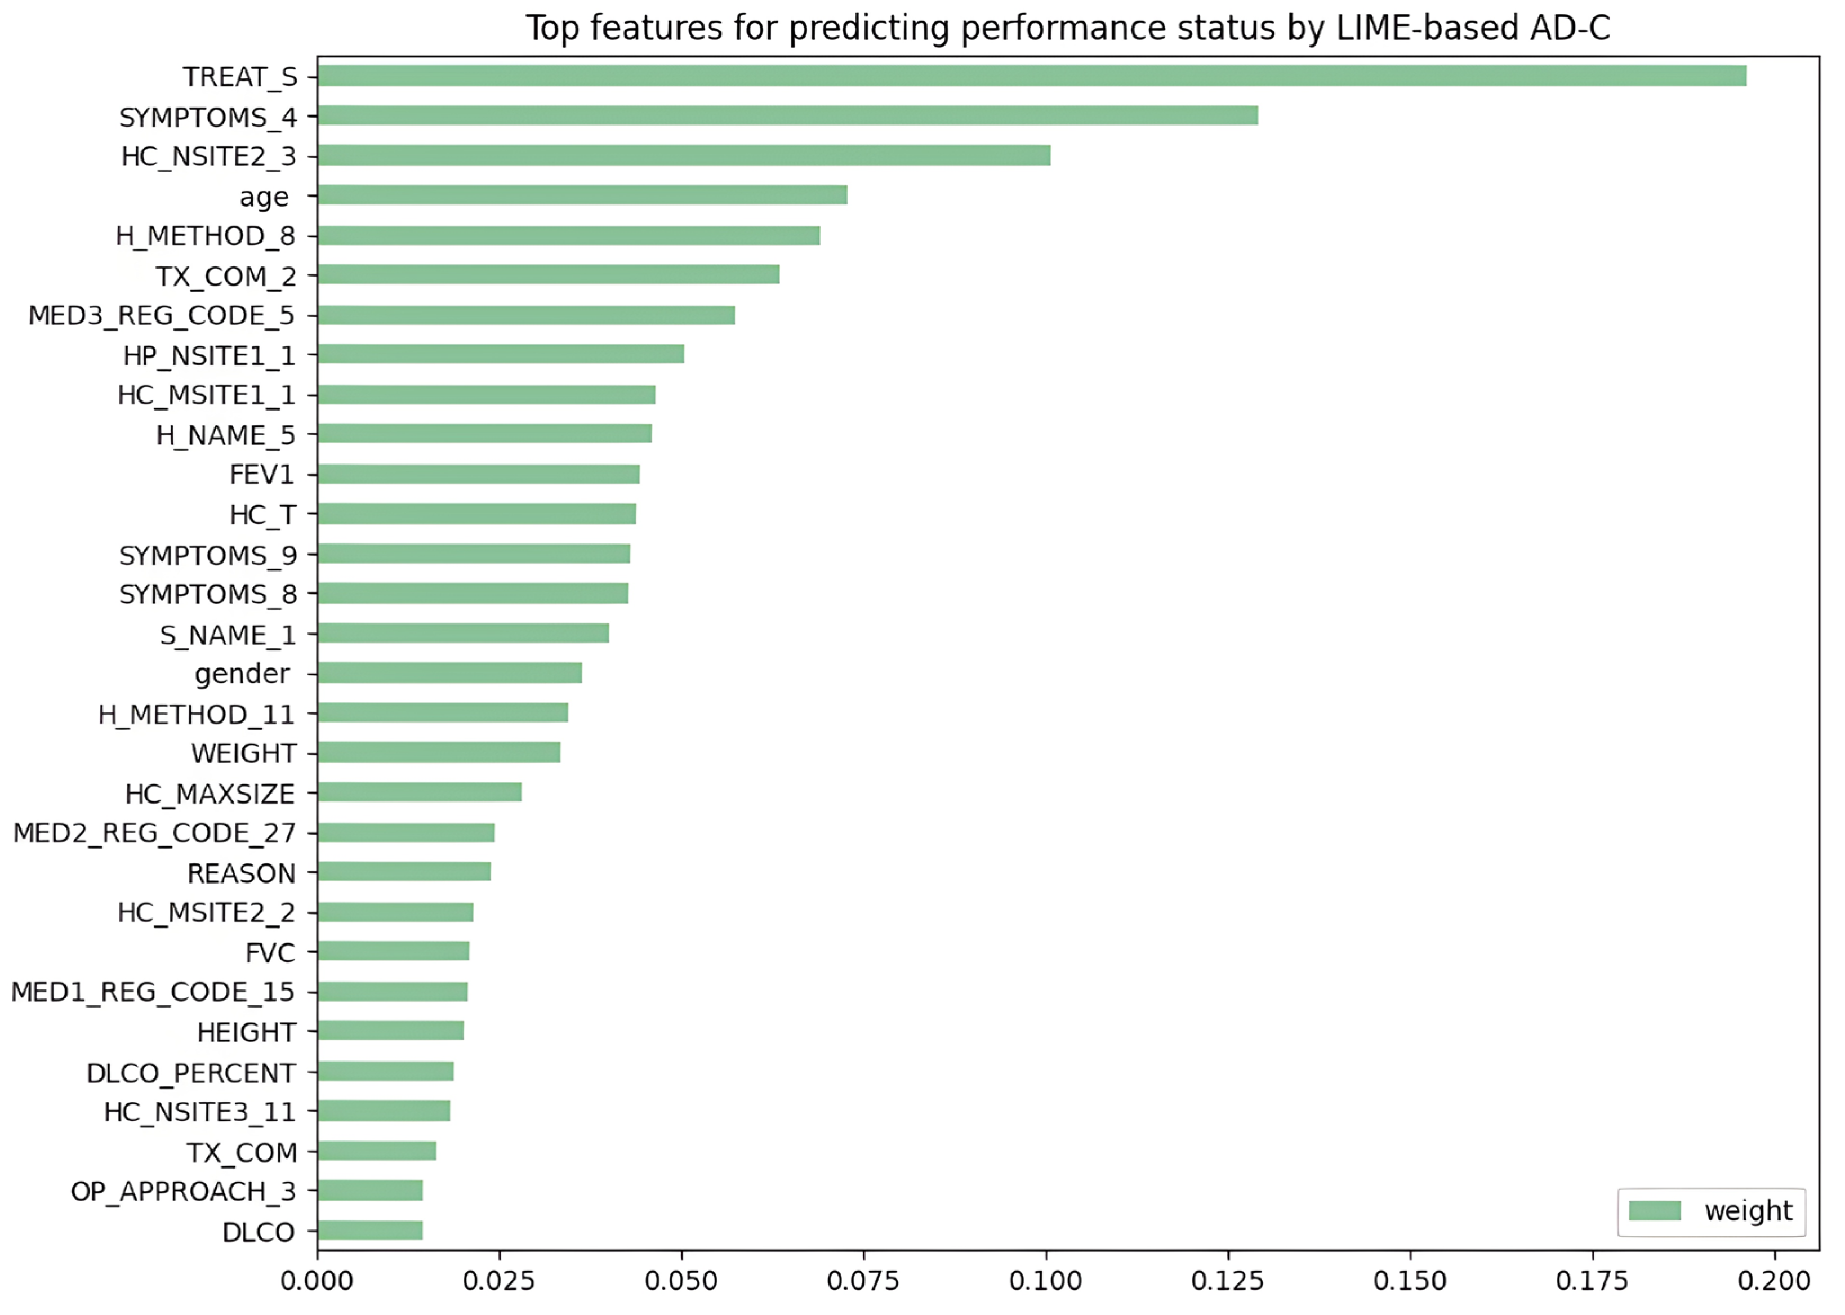Click the HC_NSITE2_3 bar
Viewport: 1845px width, 1315px height.
(684, 155)
